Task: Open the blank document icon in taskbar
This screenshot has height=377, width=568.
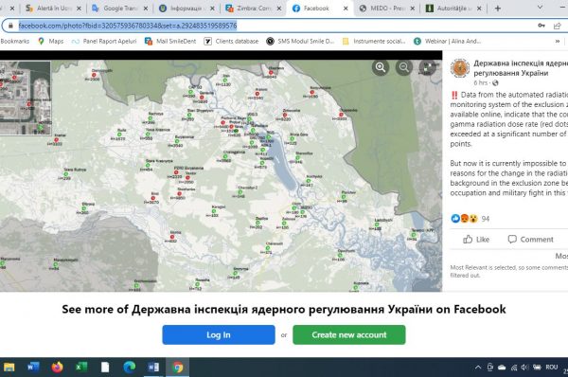Action: click(x=105, y=368)
